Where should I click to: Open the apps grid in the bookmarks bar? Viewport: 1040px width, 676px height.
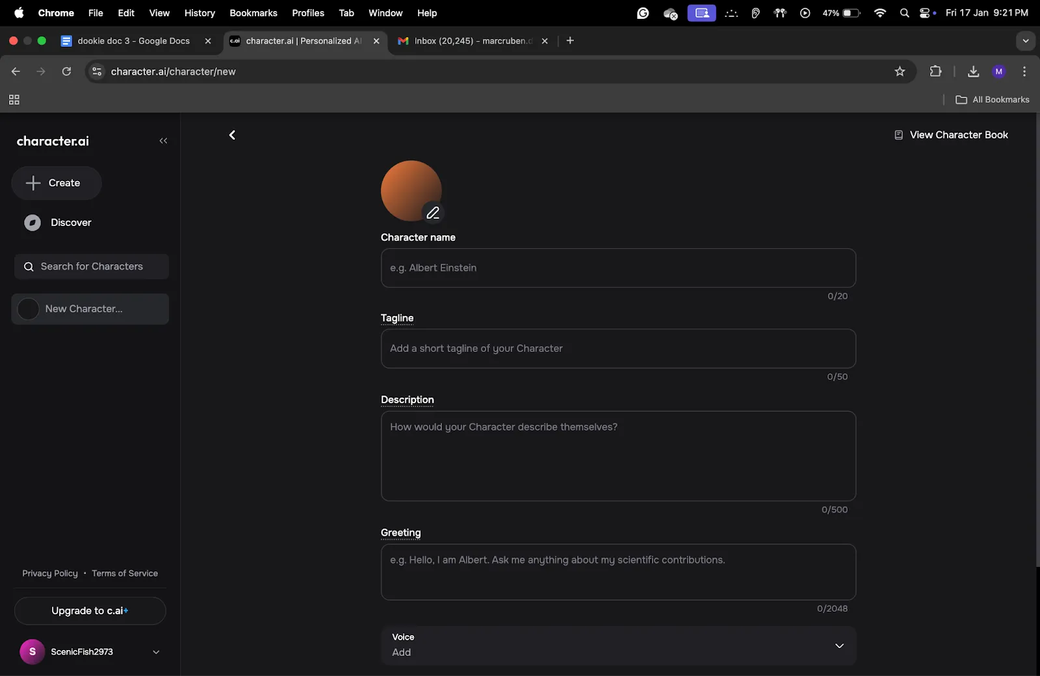pyautogui.click(x=14, y=99)
